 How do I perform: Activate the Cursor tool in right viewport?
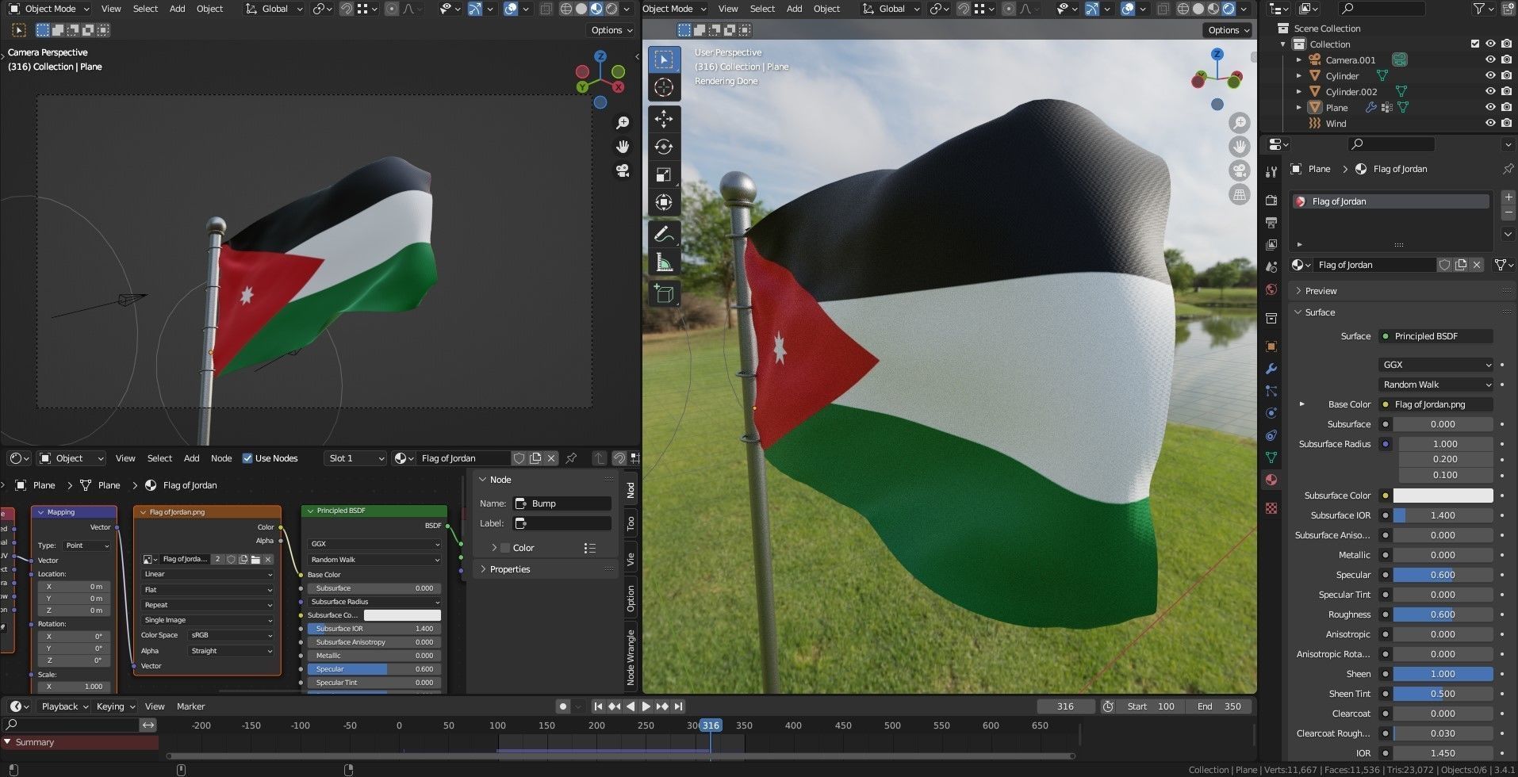pyautogui.click(x=664, y=87)
